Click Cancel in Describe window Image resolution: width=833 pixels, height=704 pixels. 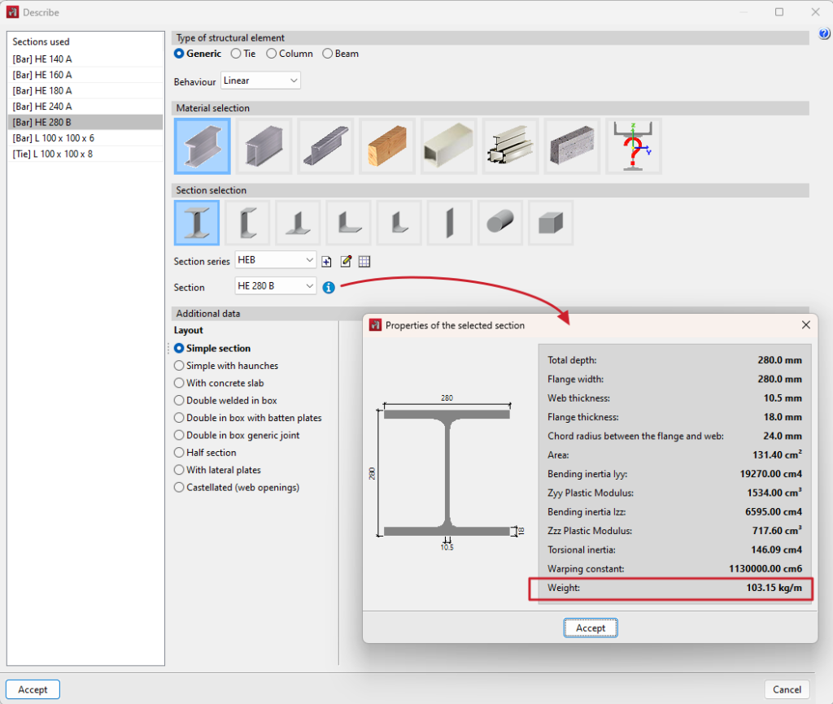(x=787, y=689)
